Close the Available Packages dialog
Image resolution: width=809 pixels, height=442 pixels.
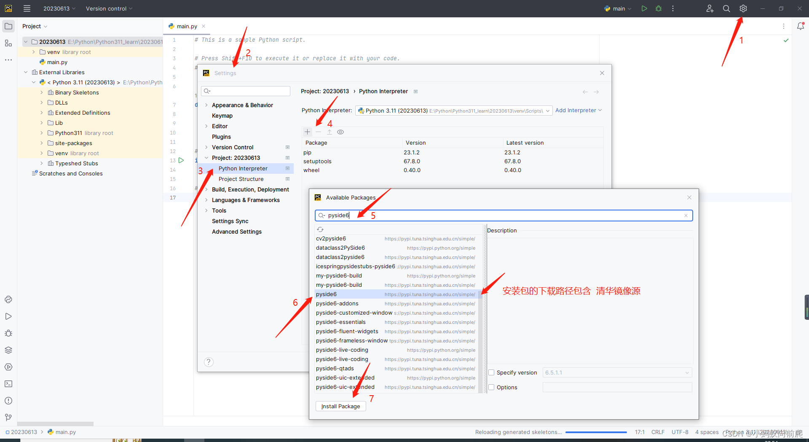coord(689,197)
